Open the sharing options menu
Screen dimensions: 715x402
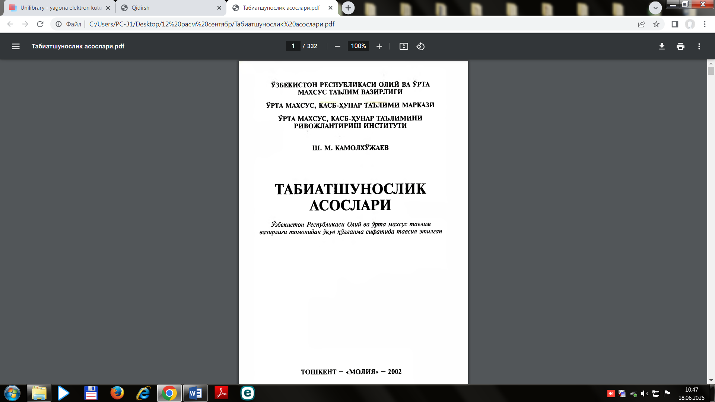click(641, 24)
